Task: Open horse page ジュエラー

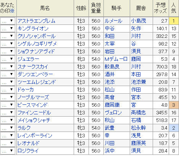Action: click(x=28, y=59)
